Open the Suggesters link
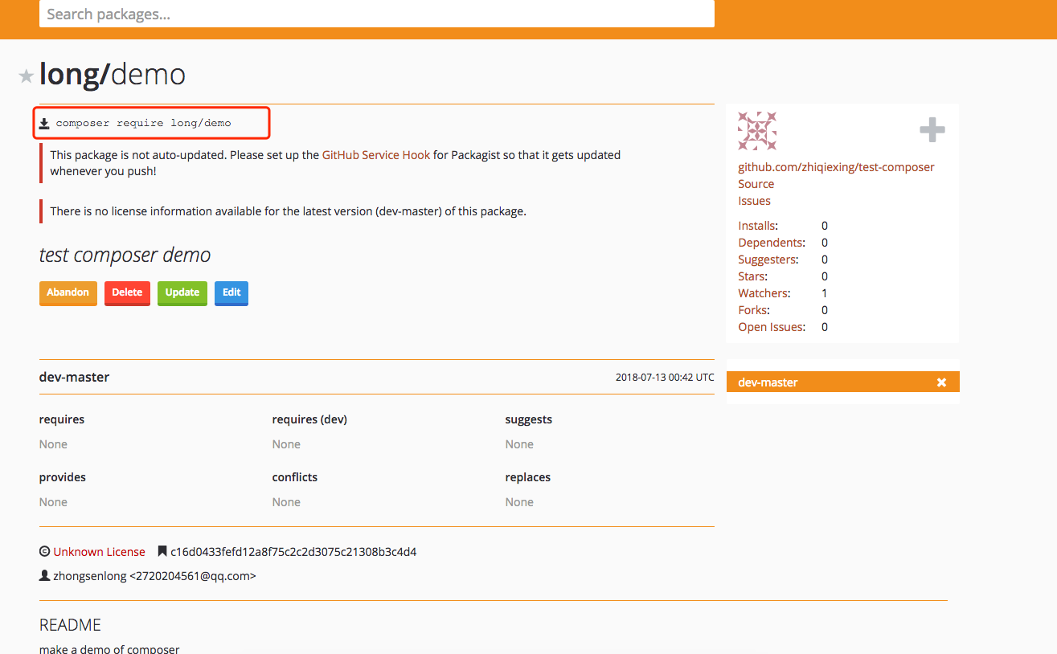This screenshot has width=1057, height=654. coord(767,260)
